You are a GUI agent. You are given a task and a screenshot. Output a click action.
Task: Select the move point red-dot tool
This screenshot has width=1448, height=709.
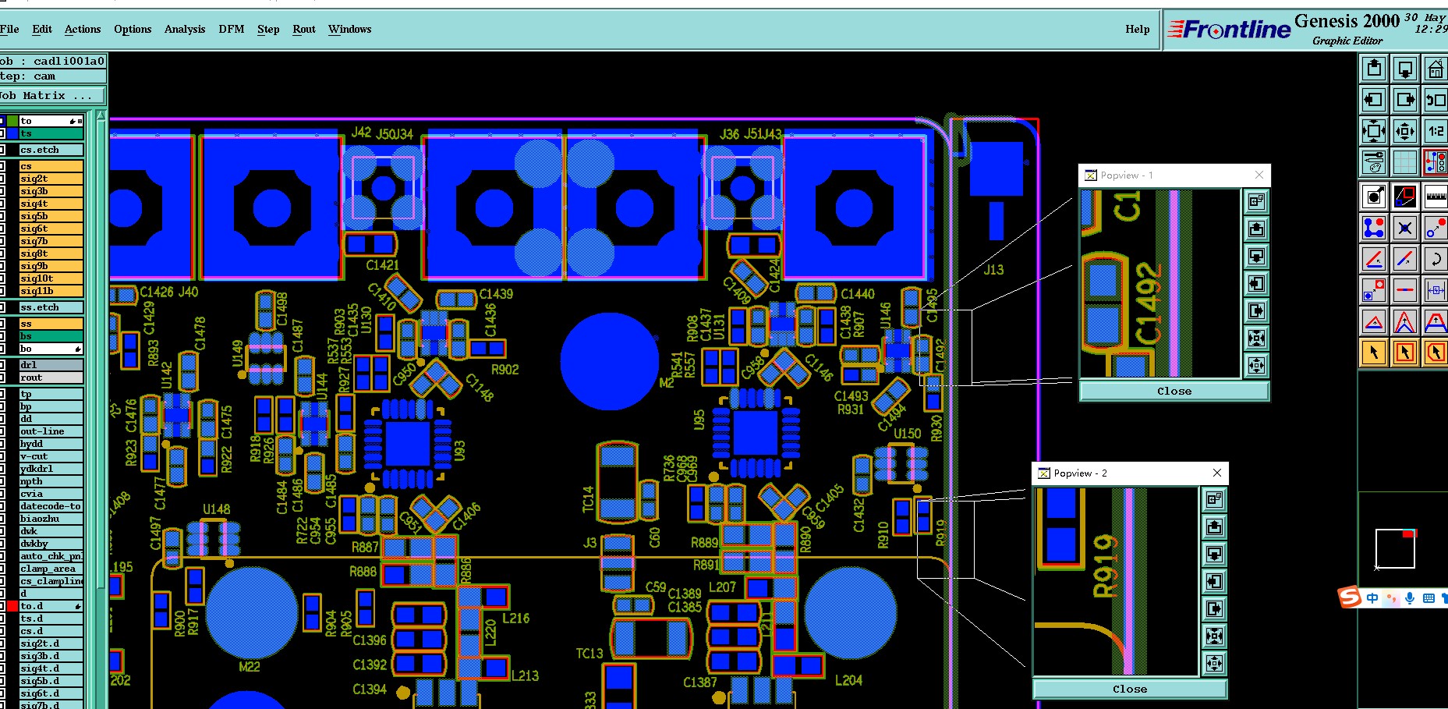1436,228
